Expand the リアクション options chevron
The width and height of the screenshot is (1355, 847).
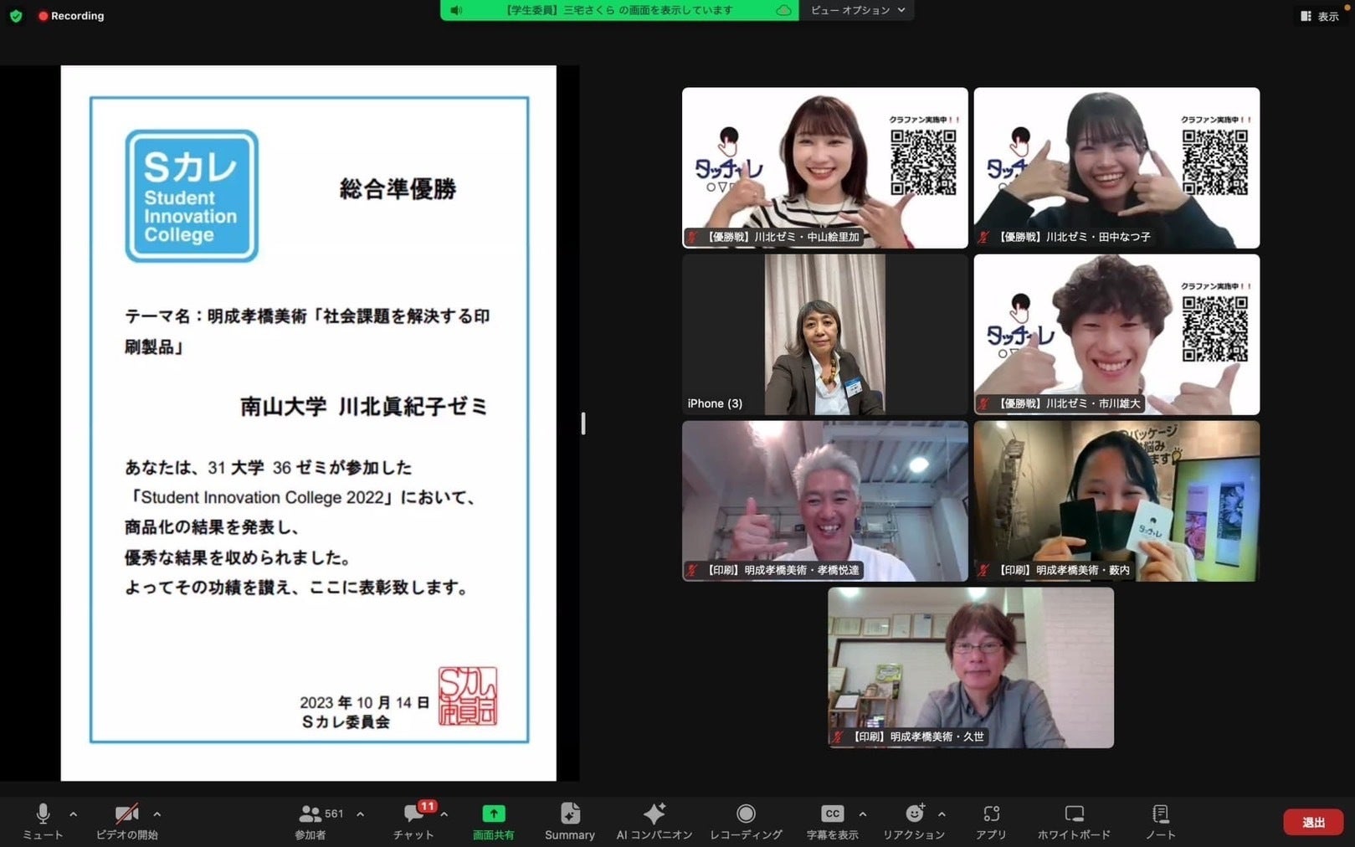pyautogui.click(x=942, y=814)
